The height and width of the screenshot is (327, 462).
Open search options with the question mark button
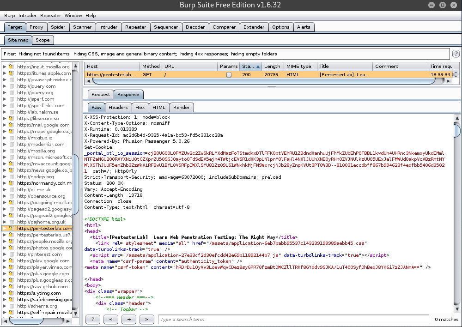pos(93,319)
